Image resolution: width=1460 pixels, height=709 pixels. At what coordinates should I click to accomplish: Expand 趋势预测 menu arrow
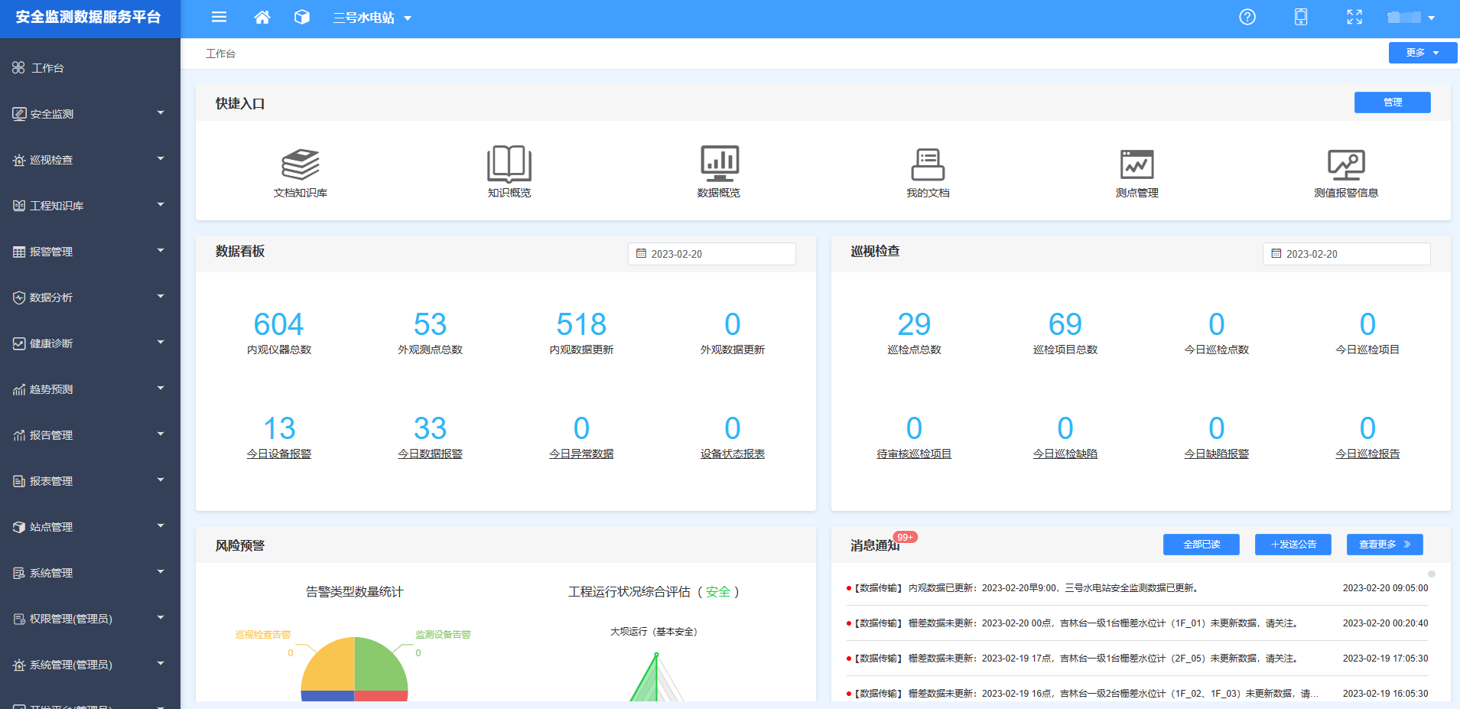pyautogui.click(x=161, y=388)
